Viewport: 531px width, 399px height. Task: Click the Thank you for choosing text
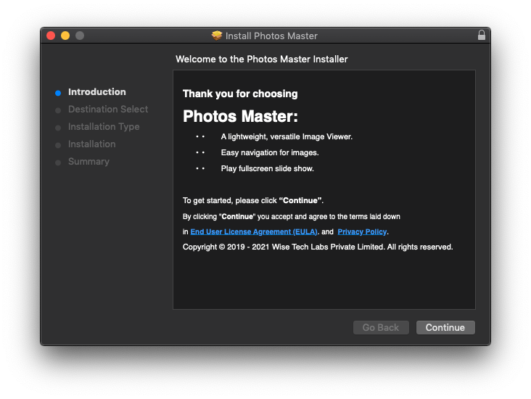point(240,94)
